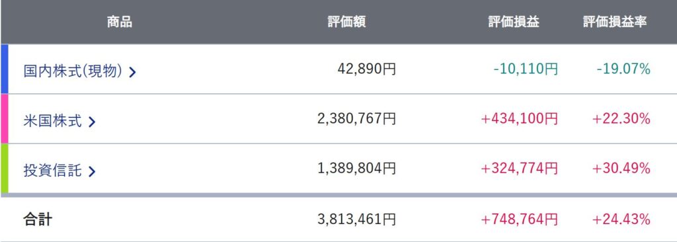Open the 投資信託 link
677x242 pixels.
[52, 171]
